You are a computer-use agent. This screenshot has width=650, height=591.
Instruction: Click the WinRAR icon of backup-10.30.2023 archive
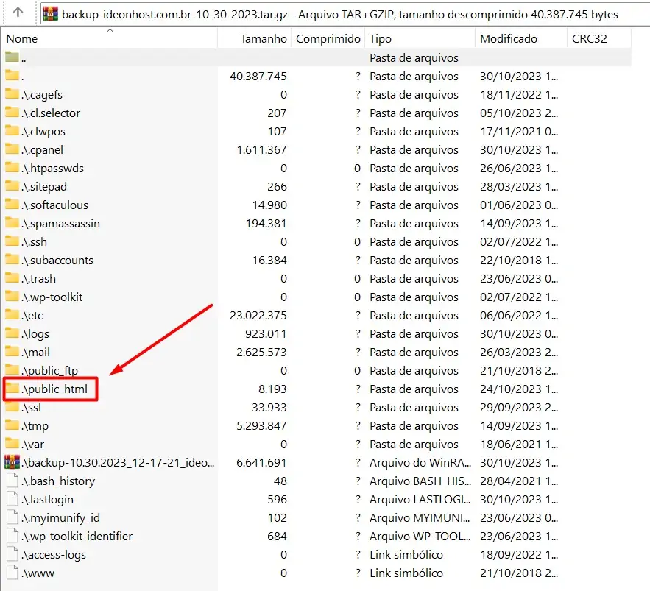pyautogui.click(x=12, y=462)
